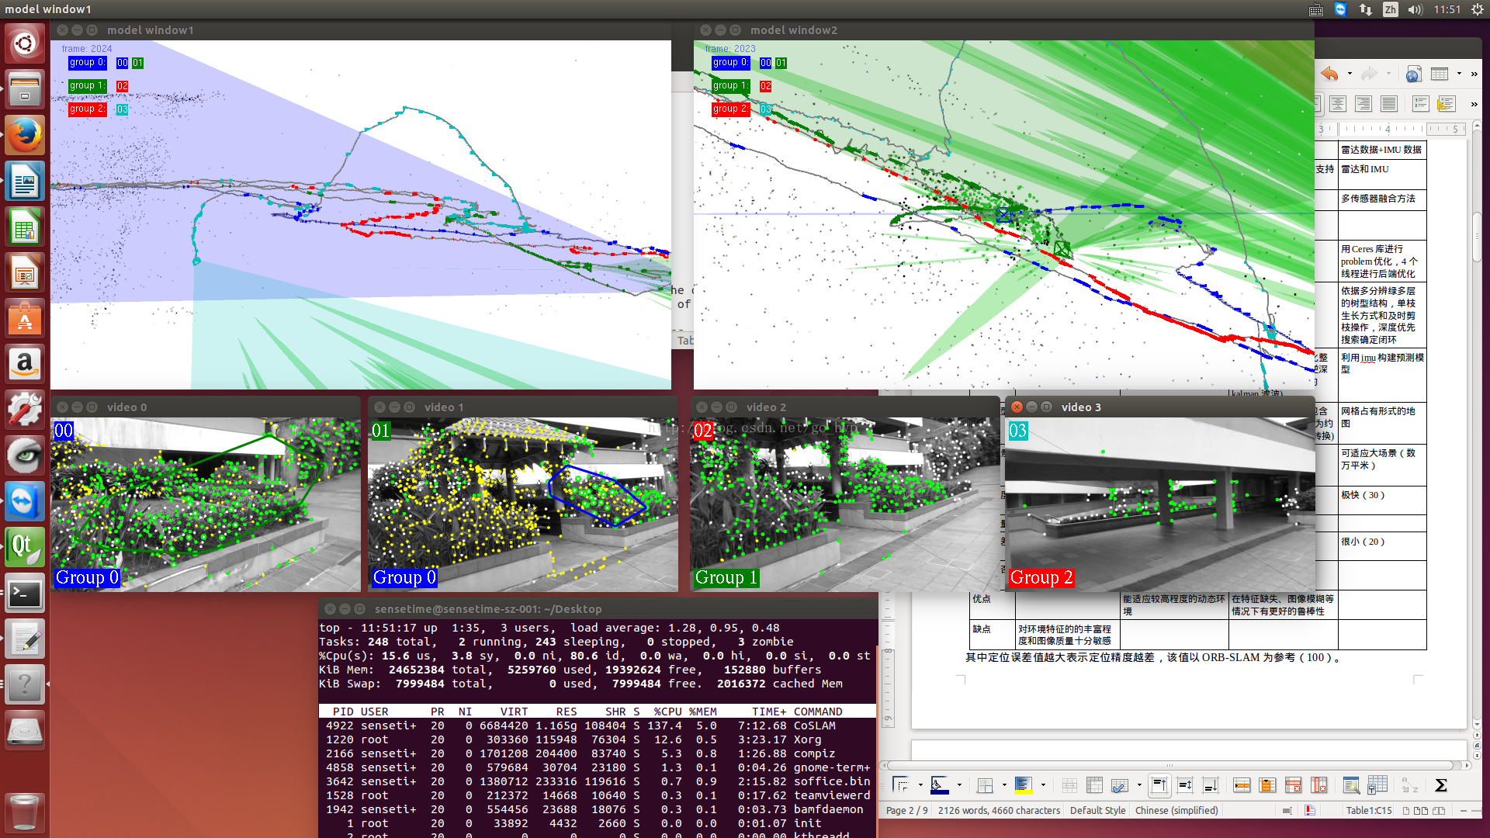Click the Hyperlink globe document icon
This screenshot has width=1490, height=838.
(x=1413, y=74)
